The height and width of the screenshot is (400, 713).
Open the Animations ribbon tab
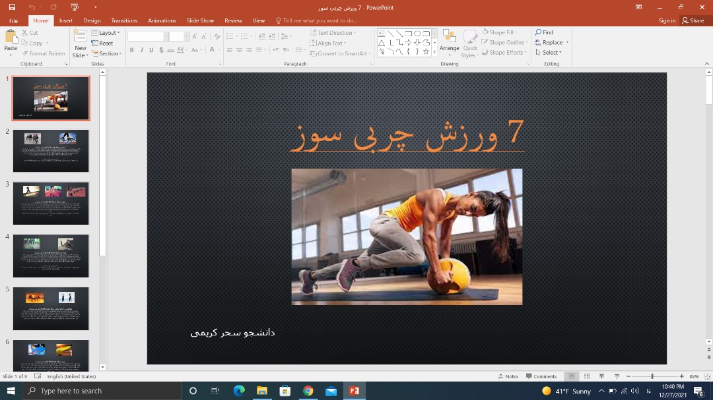point(162,20)
